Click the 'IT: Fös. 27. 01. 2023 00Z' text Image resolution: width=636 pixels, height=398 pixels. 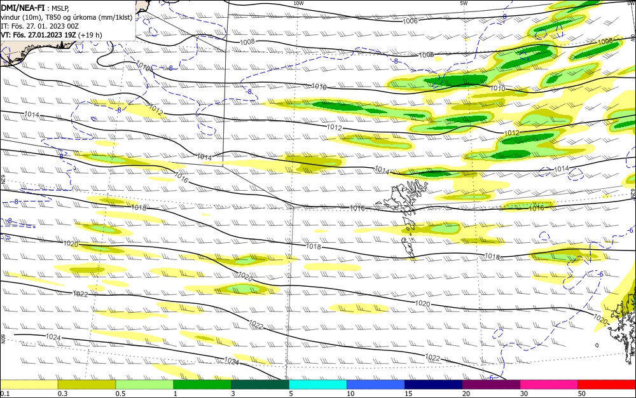pyautogui.click(x=39, y=26)
